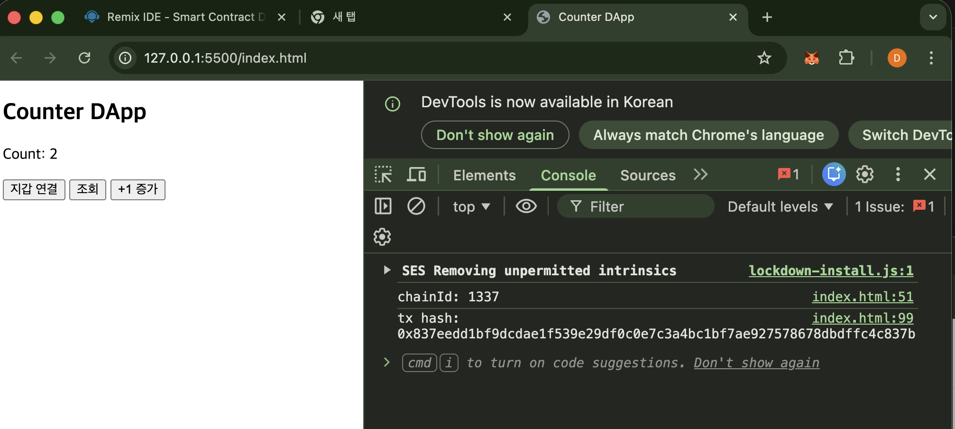Open DevTools settings gear
Screen dimensions: 955x429
pos(865,174)
